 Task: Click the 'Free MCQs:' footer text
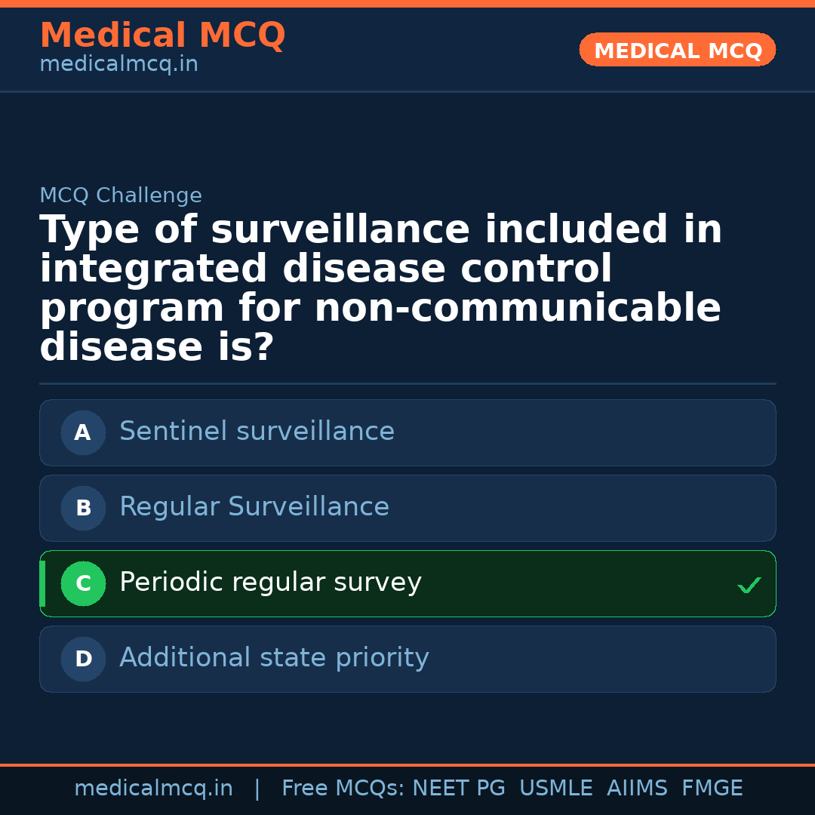click(x=343, y=789)
